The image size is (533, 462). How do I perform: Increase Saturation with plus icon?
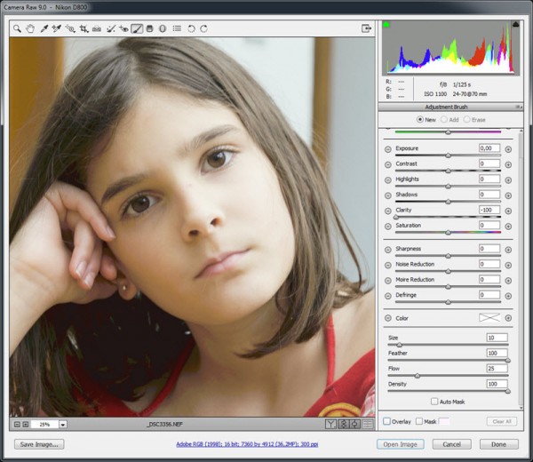pos(508,227)
